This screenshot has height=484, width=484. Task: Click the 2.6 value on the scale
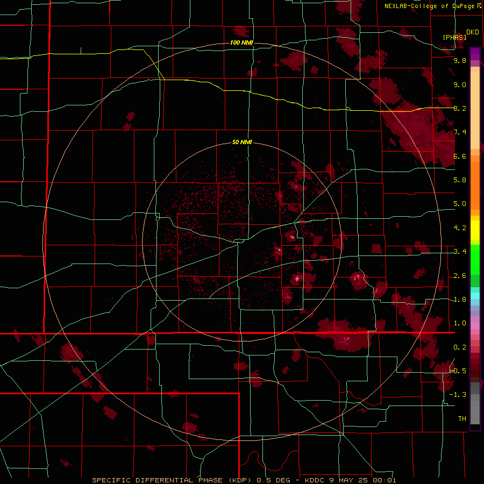coord(460,276)
